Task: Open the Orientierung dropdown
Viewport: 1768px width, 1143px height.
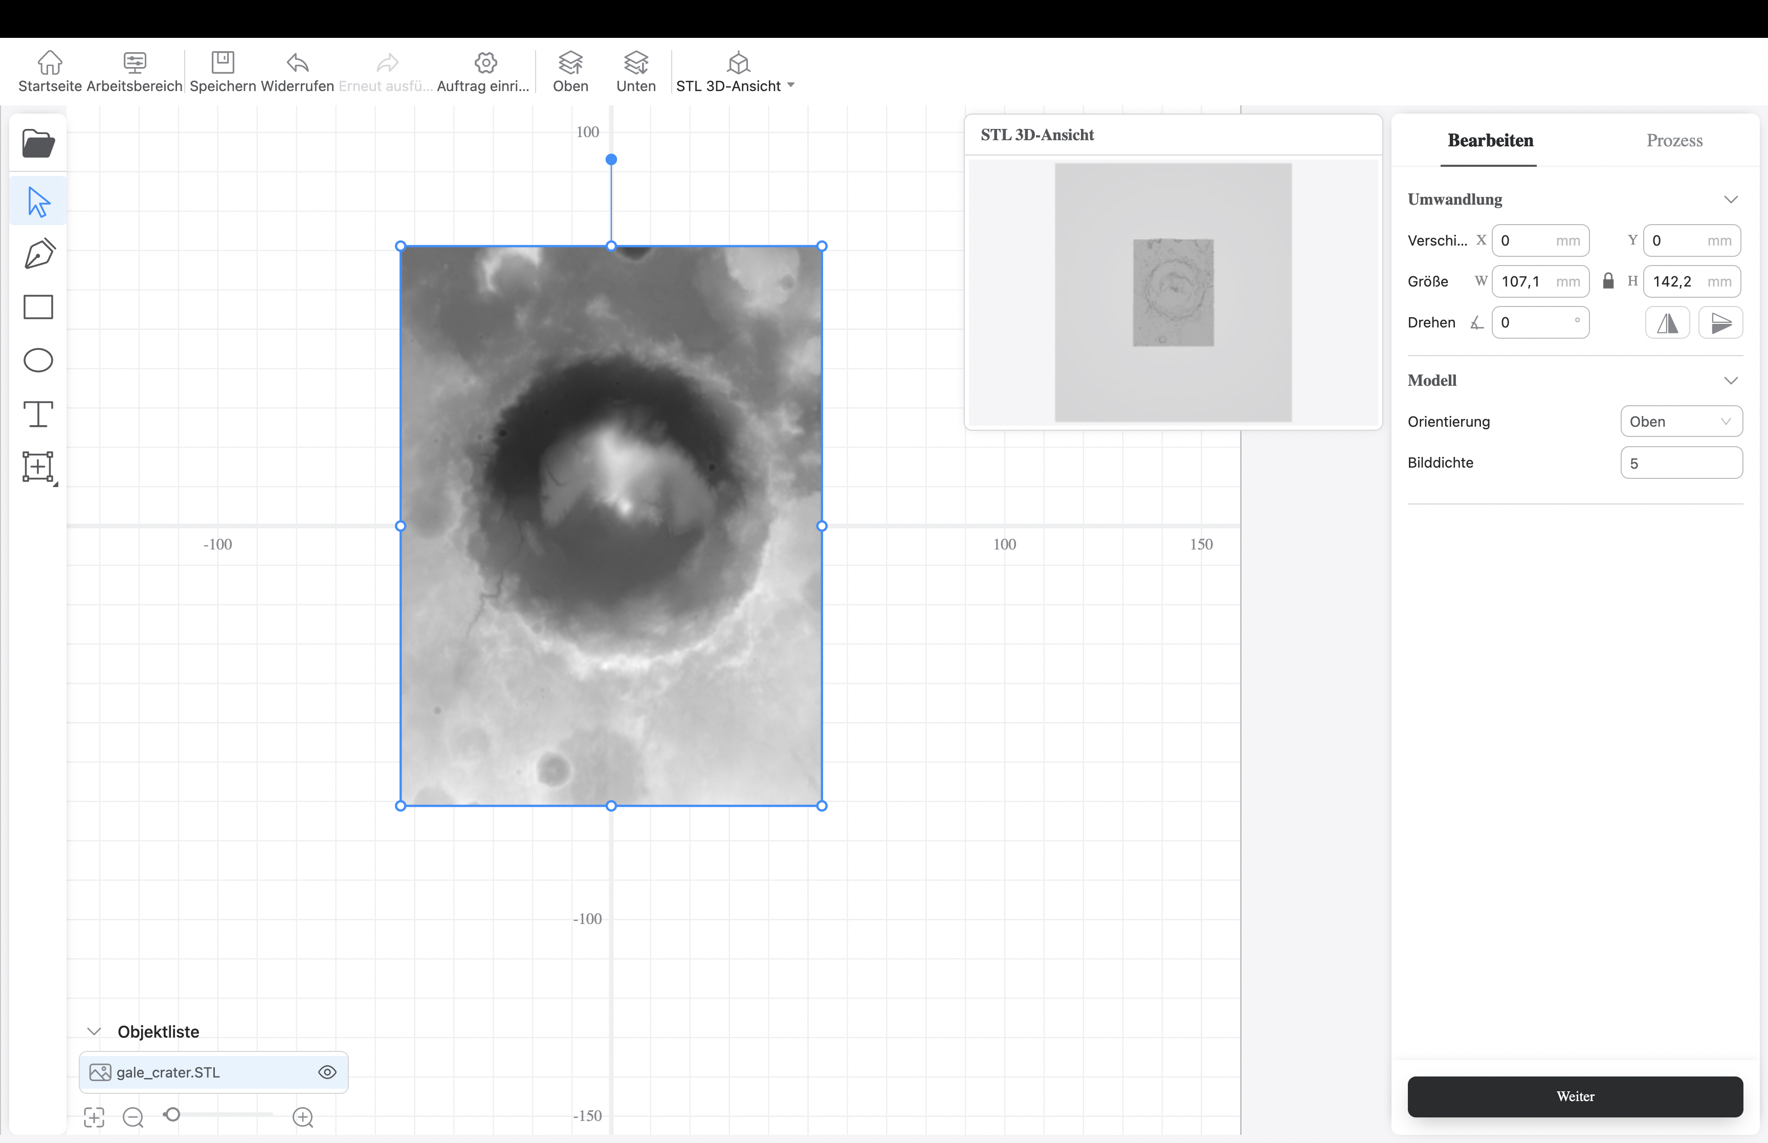Action: coord(1681,422)
